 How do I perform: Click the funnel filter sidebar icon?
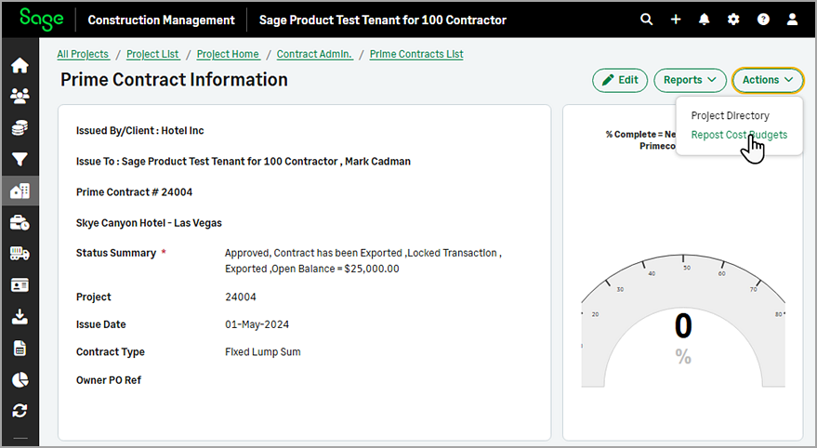click(20, 160)
